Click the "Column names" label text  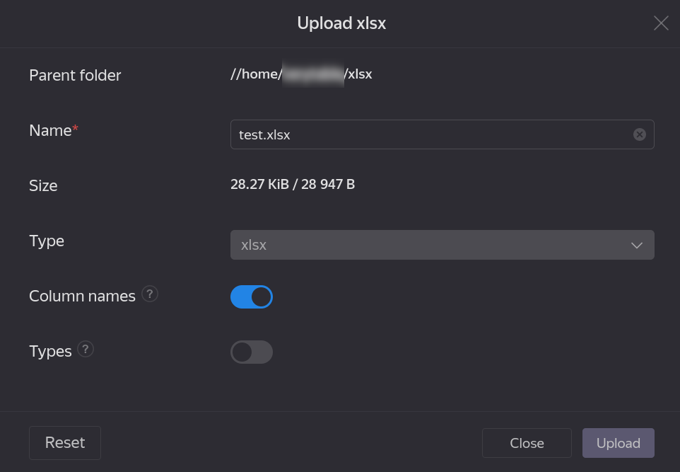tap(82, 297)
